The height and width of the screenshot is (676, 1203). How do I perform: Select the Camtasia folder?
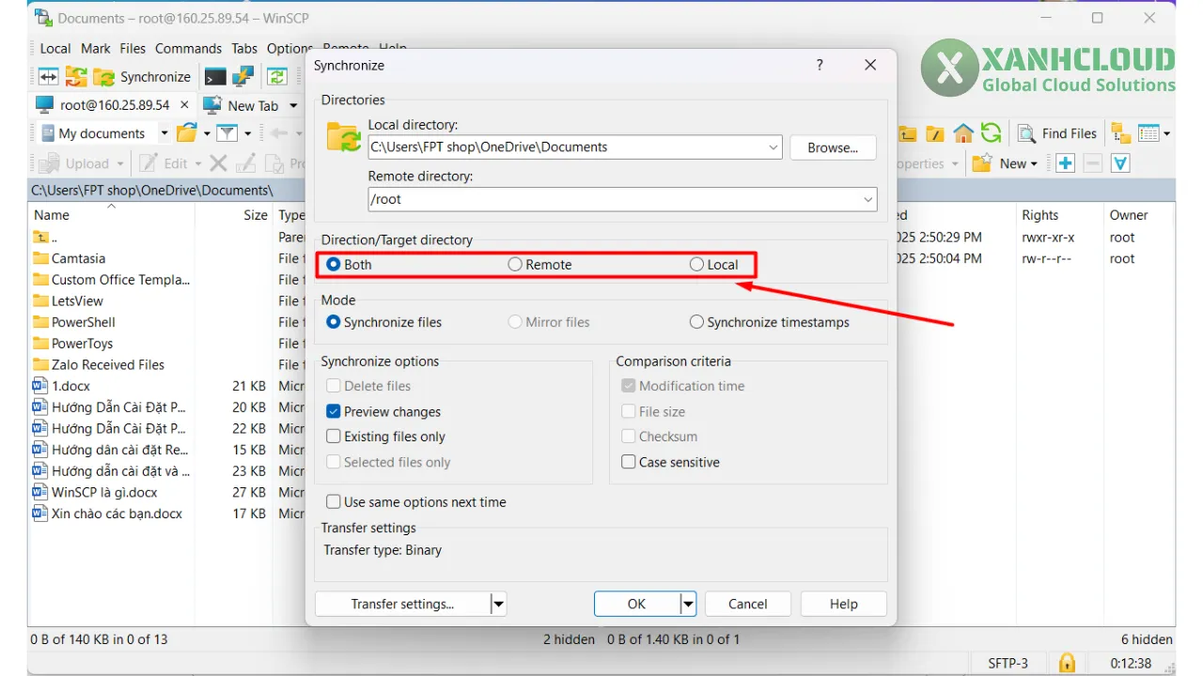pyautogui.click(x=79, y=258)
